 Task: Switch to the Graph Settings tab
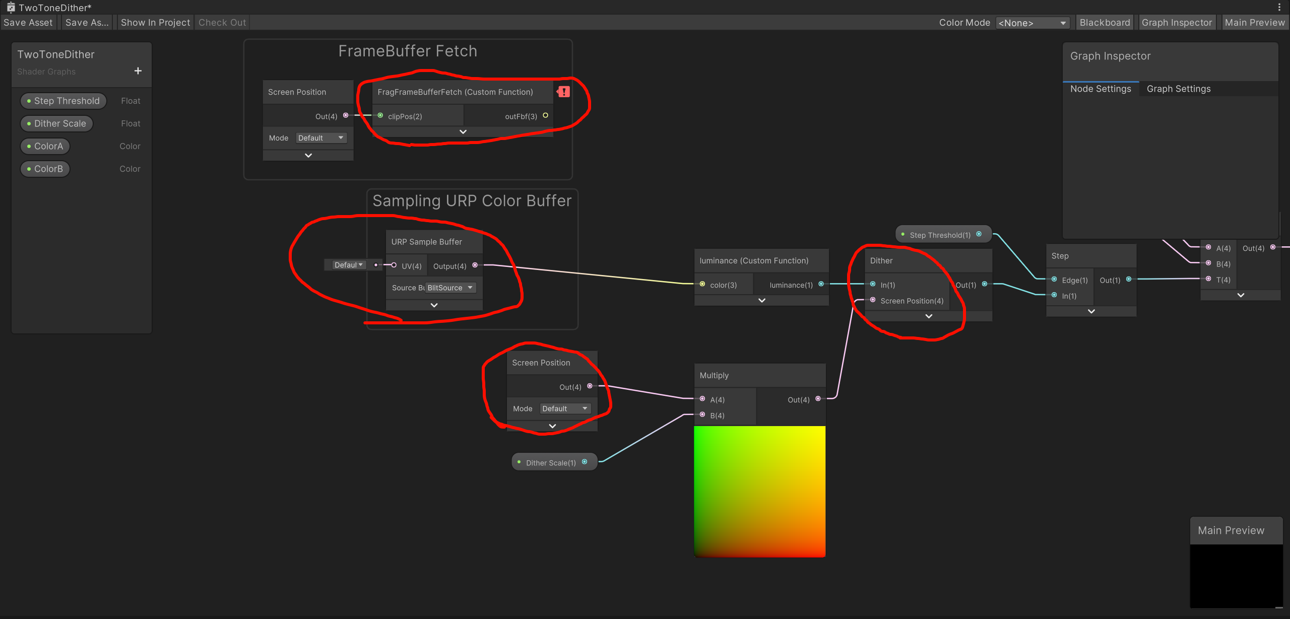pos(1178,89)
